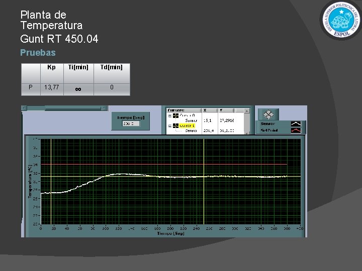The width and height of the screenshot is (362, 271).
Task: Click the scroll-up arrow of the cursor list
Action: click(246, 111)
